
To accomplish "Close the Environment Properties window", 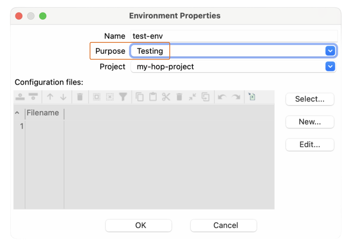I will pos(19,16).
